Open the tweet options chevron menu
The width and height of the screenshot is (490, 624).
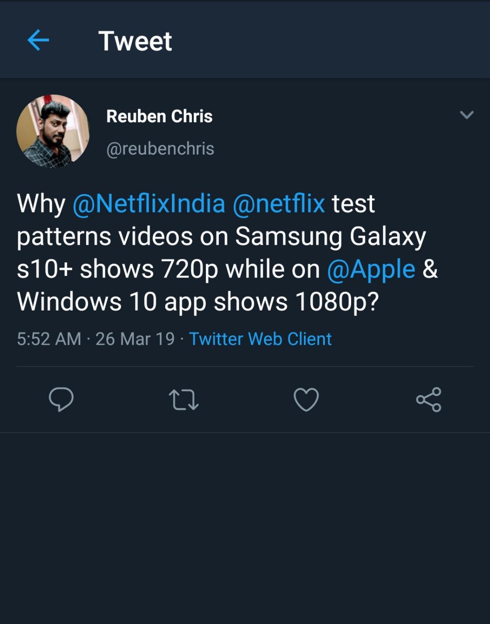point(467,115)
